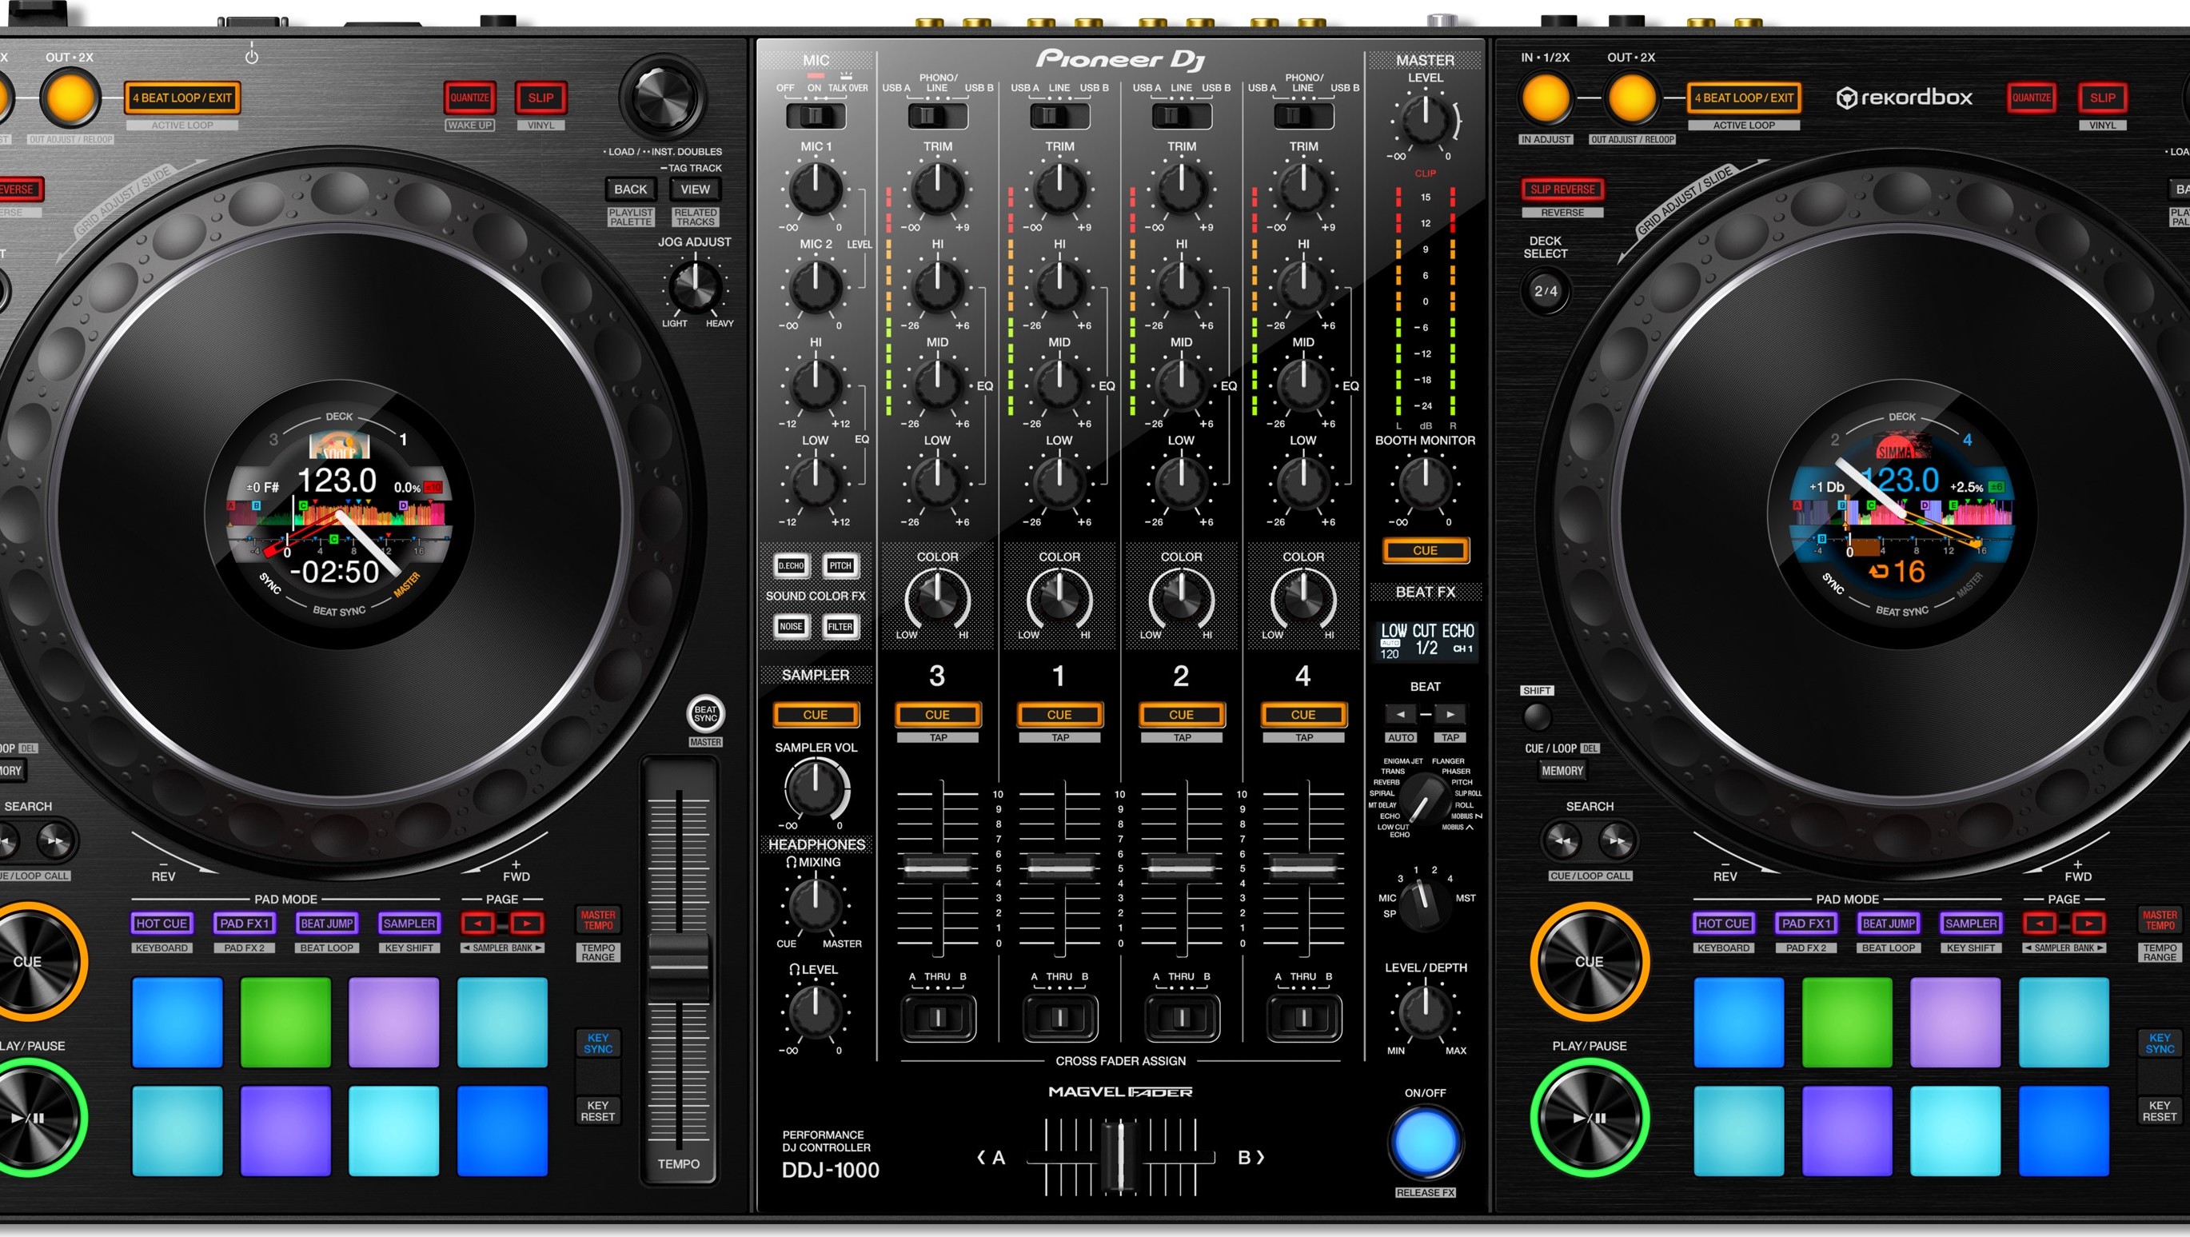Click the left jog wheel center display
Screen dimensions: 2190x1237
click(338, 513)
